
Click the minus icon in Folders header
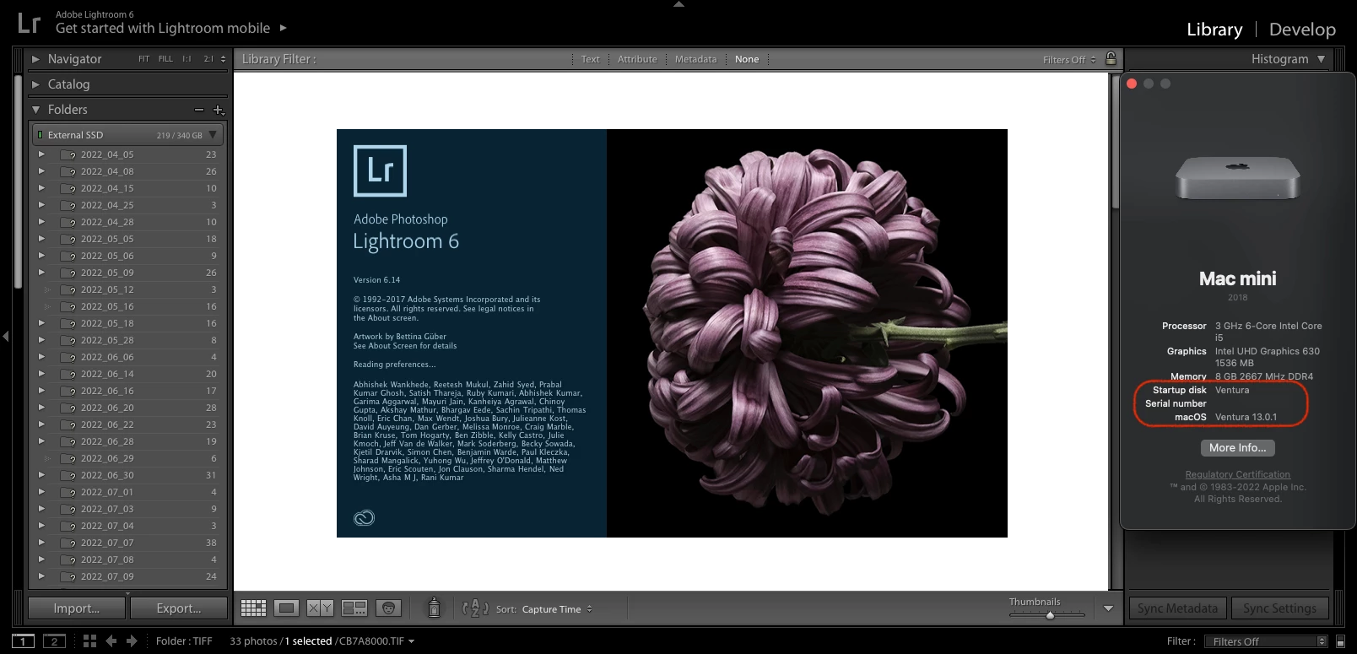click(x=199, y=110)
